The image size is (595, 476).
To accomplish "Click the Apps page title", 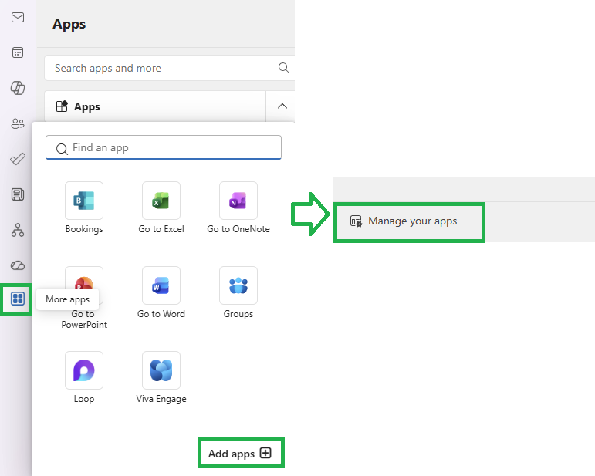I will (x=69, y=24).
